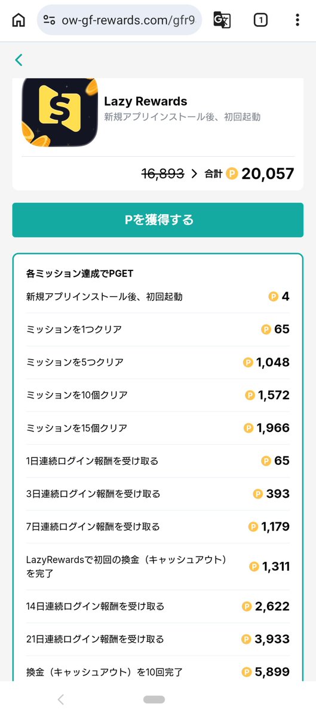This screenshot has width=316, height=718.
Task: Select the address bar URL field
Action: 119,20
